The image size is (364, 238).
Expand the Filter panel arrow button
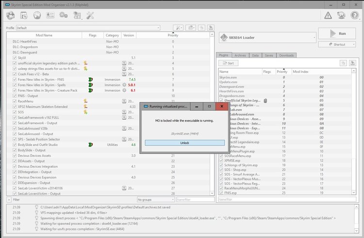tap(9, 200)
